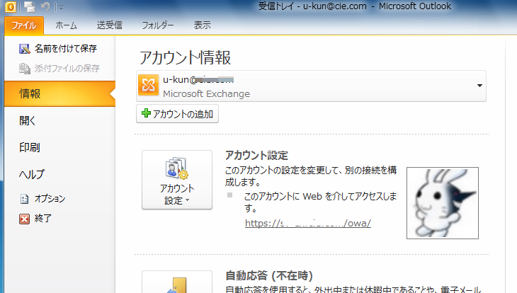
Task: Switch to the ホーム tab
Action: (66, 25)
